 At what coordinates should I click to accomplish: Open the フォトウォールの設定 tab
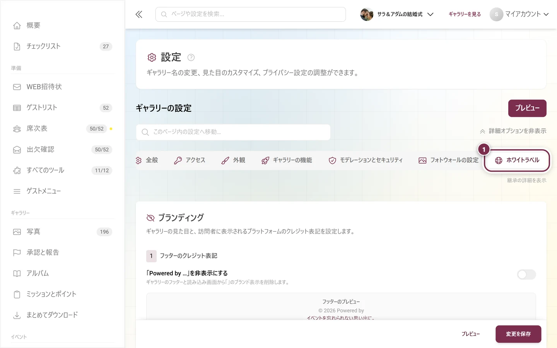[x=448, y=160]
